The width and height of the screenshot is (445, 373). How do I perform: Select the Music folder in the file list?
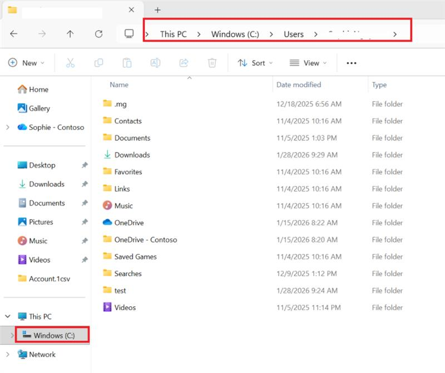117,205
